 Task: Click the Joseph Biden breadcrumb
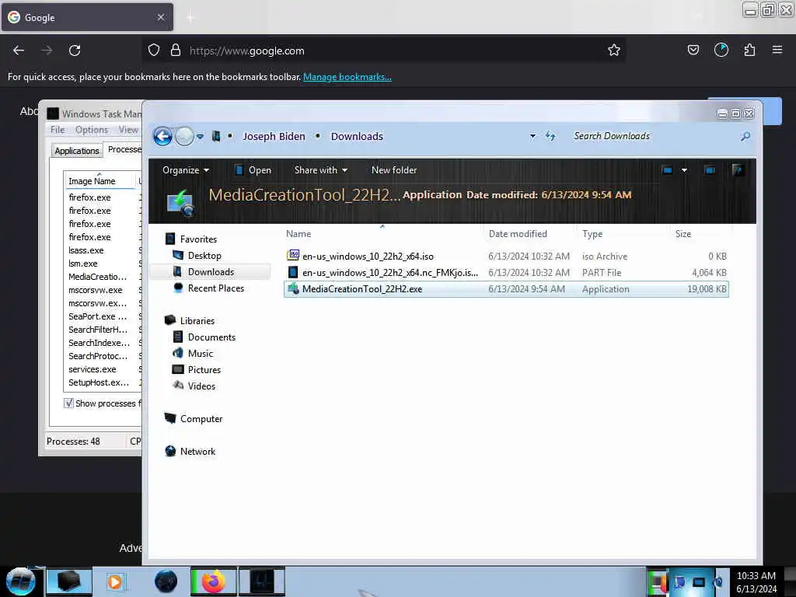(274, 137)
